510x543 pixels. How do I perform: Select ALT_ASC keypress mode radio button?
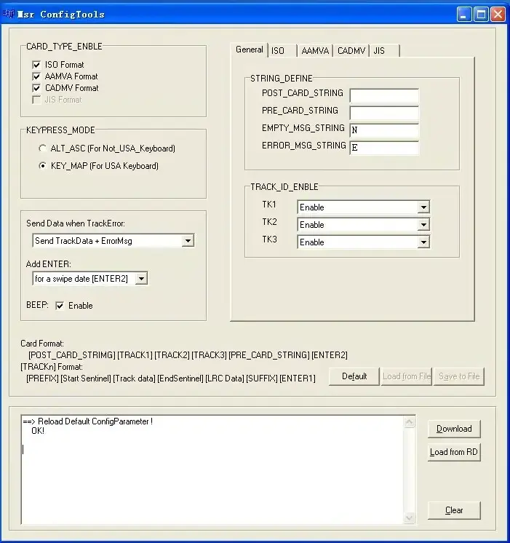(x=43, y=148)
